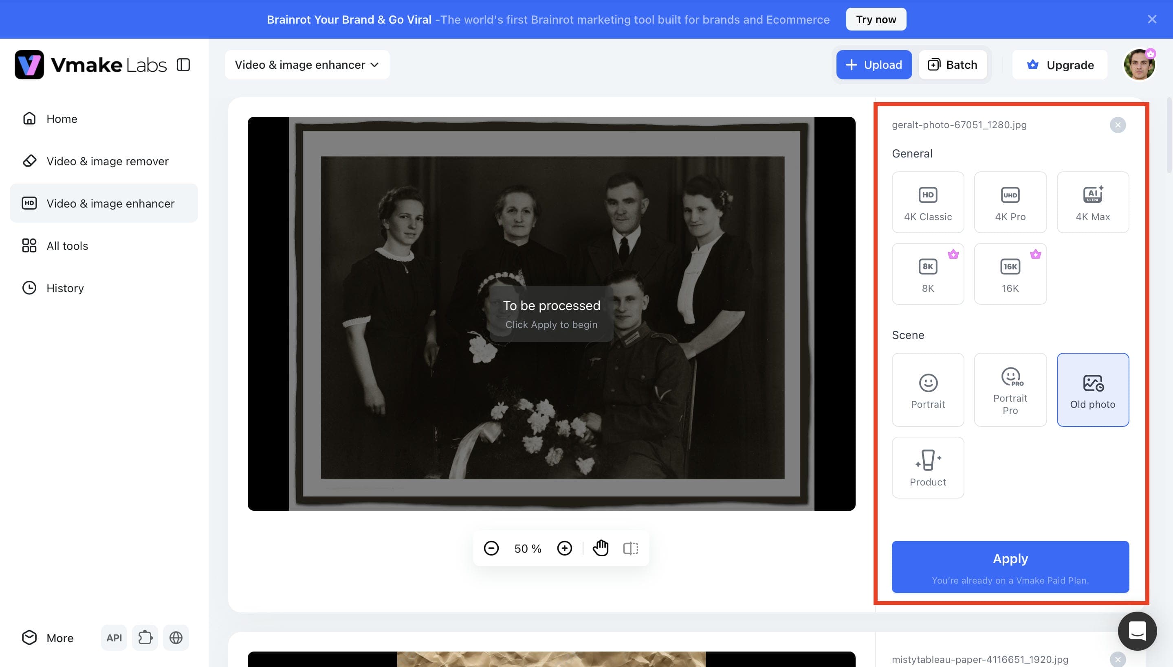Select Portrait scene mode
The image size is (1173, 667).
tap(928, 390)
